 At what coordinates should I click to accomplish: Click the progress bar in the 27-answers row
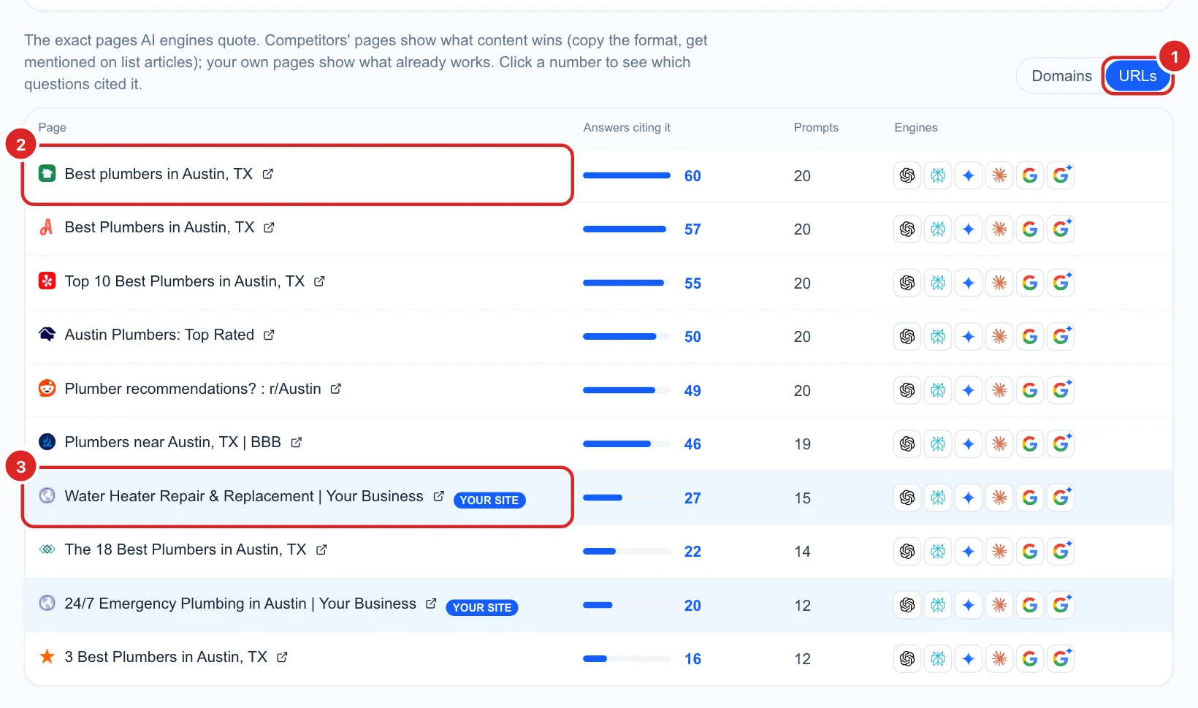click(627, 498)
